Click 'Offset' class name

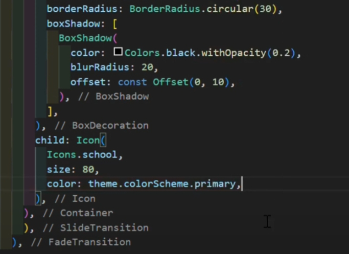click(171, 82)
